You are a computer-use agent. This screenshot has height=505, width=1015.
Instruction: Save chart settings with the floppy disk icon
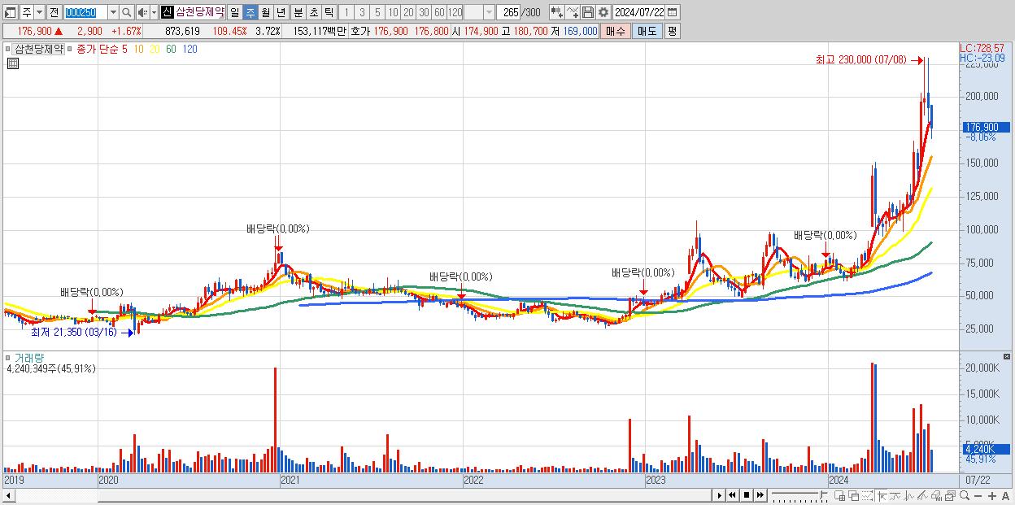point(588,12)
